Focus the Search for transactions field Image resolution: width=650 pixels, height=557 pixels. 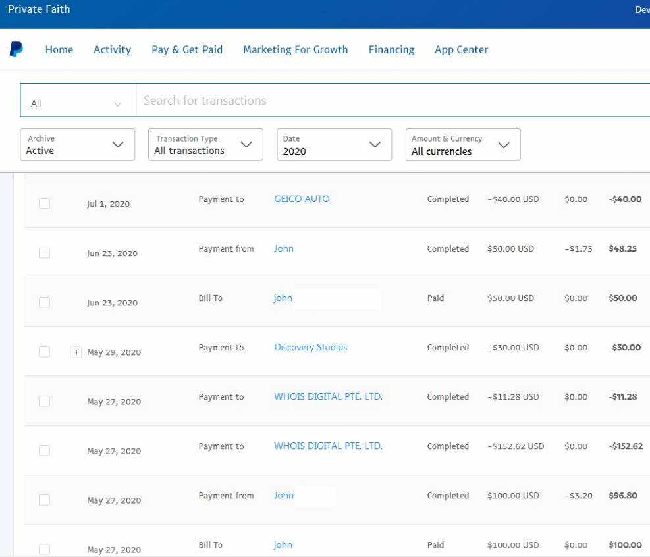[x=393, y=100]
